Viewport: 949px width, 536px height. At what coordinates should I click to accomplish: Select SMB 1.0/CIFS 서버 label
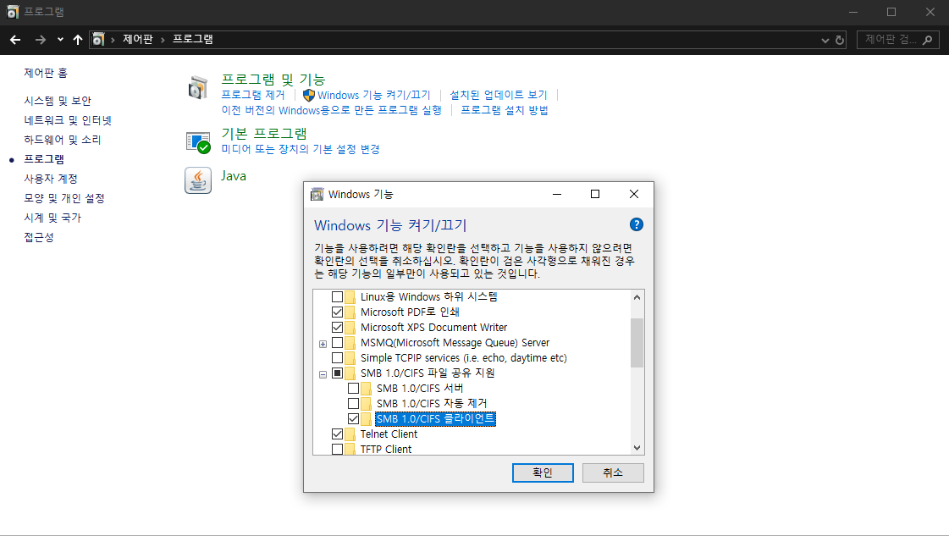pyautogui.click(x=420, y=388)
